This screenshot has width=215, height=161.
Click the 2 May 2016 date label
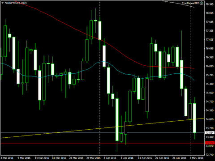pos(197,158)
